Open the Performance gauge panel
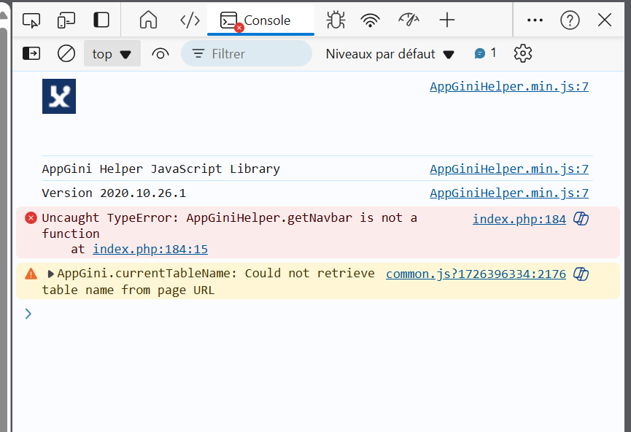This screenshot has height=432, width=631. click(x=409, y=20)
